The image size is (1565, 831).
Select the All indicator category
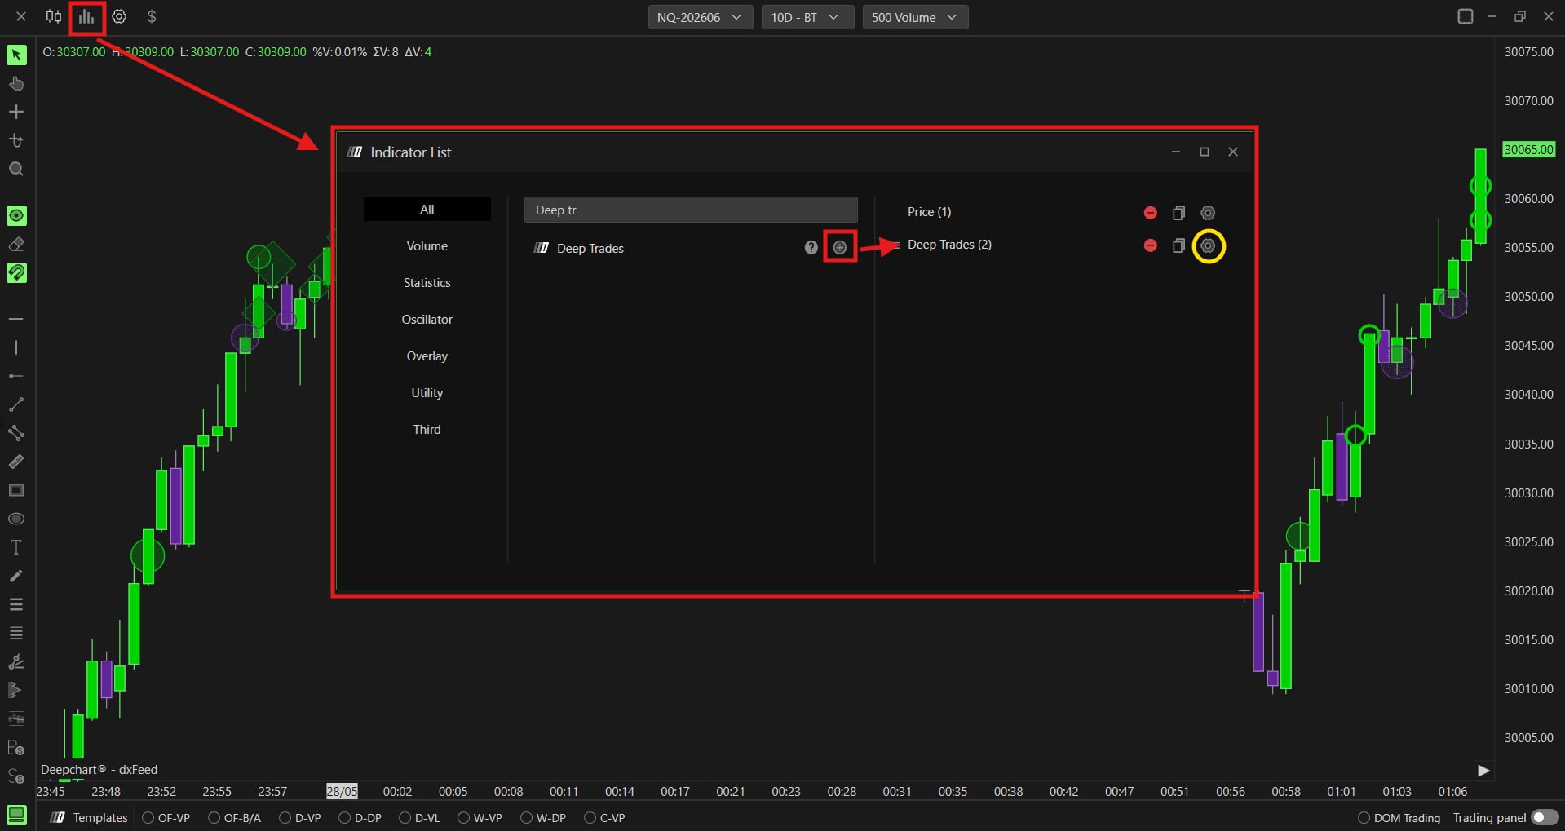[427, 210]
